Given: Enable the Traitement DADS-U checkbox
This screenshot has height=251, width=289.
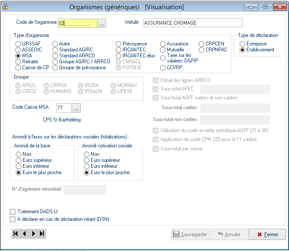Looking at the screenshot, I should pos(12,212).
